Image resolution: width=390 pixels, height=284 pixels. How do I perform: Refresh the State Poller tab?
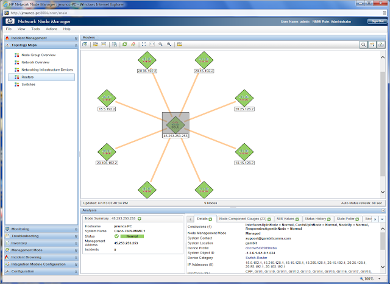pos(357,219)
